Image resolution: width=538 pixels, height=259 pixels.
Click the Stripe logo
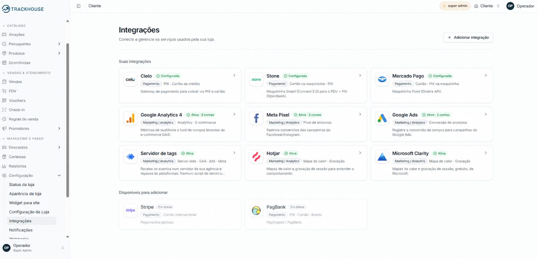pos(130,211)
